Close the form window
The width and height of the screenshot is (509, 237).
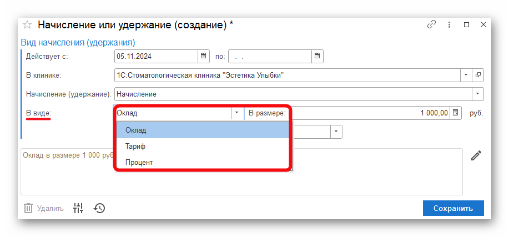(x=483, y=24)
